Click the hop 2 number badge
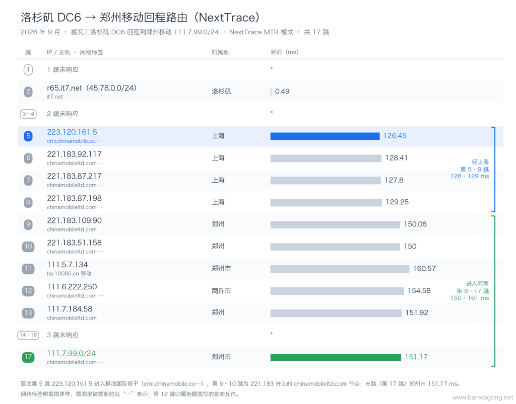The height and width of the screenshot is (404, 516). click(x=28, y=92)
